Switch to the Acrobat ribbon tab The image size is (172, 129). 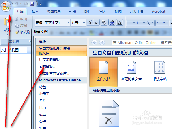click(x=159, y=11)
